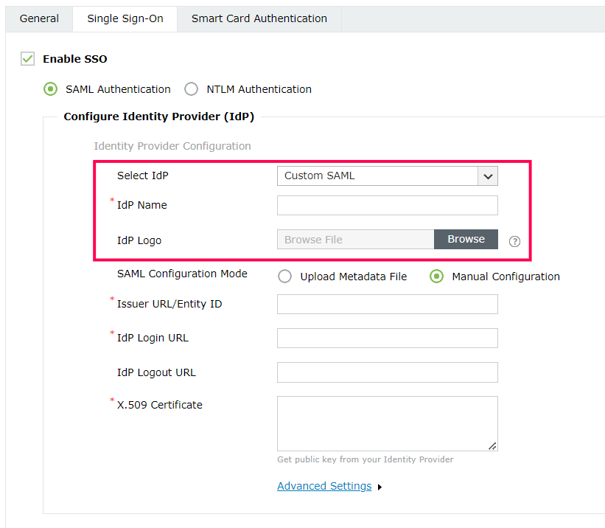Image resolution: width=605 pixels, height=528 pixels.
Task: Click the IdP Logo help question icon
Action: 514,241
